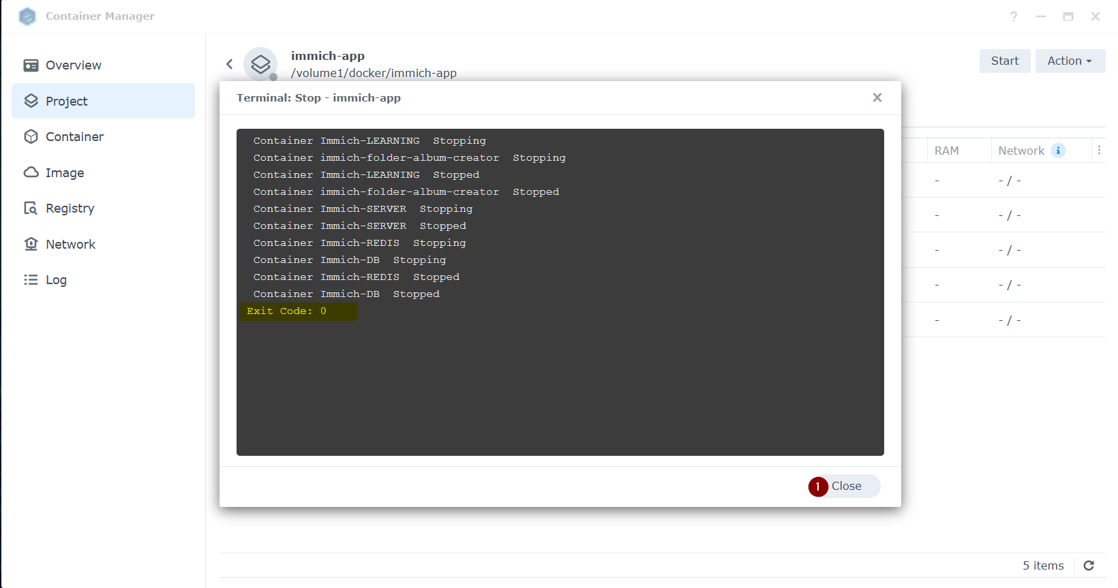The image size is (1118, 588).
Task: Open the help question mark
Action: point(1014,16)
